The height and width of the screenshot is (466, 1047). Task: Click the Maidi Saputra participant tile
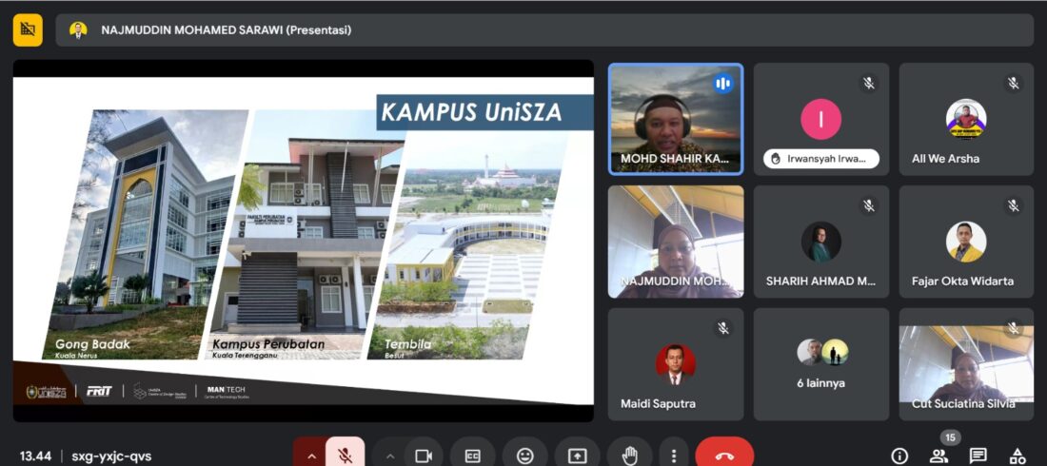[x=676, y=364]
